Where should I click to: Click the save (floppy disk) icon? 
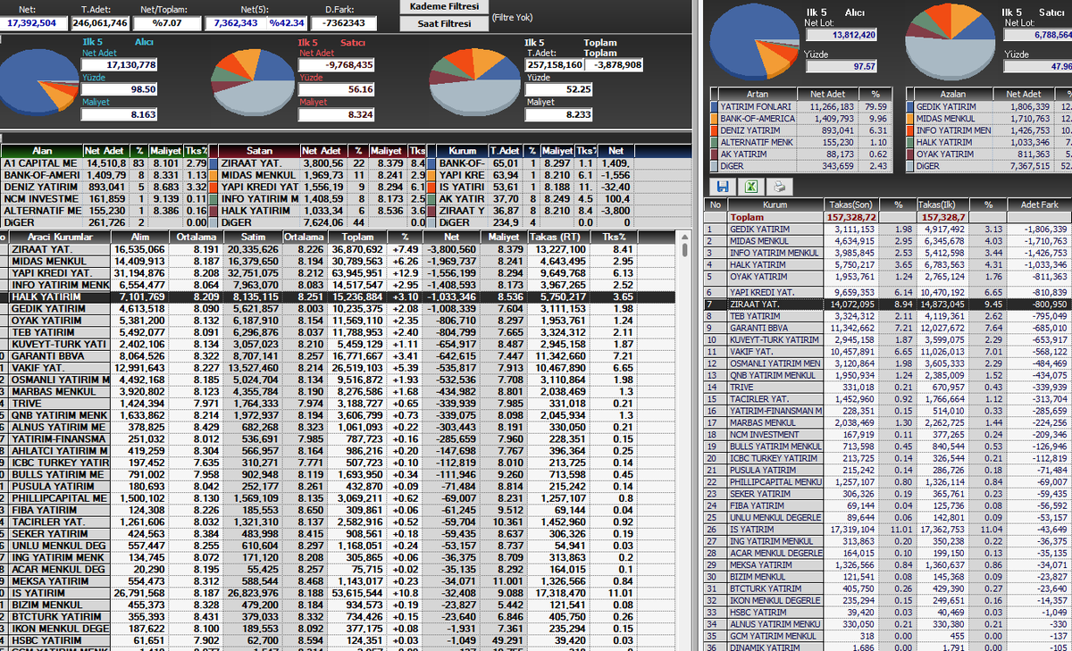[x=723, y=187]
